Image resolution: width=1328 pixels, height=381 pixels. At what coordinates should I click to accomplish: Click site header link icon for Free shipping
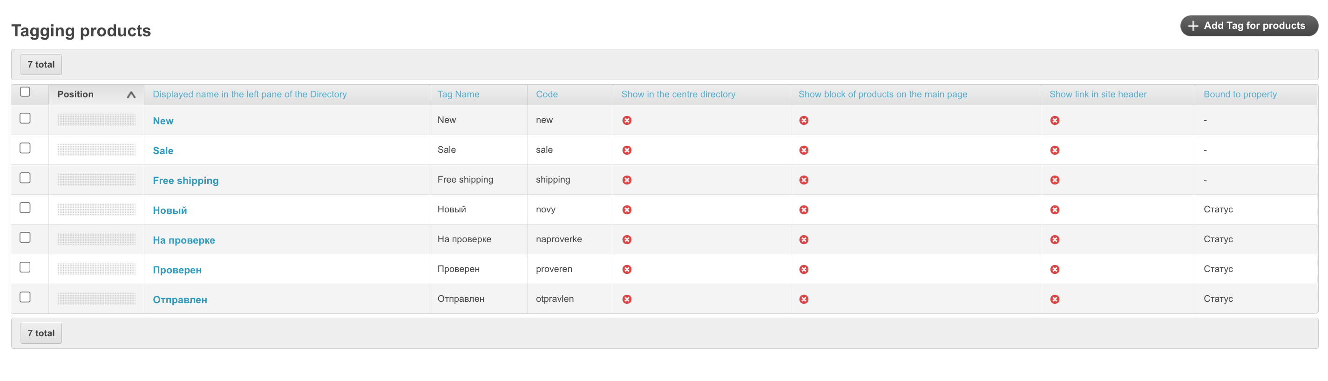(1054, 180)
